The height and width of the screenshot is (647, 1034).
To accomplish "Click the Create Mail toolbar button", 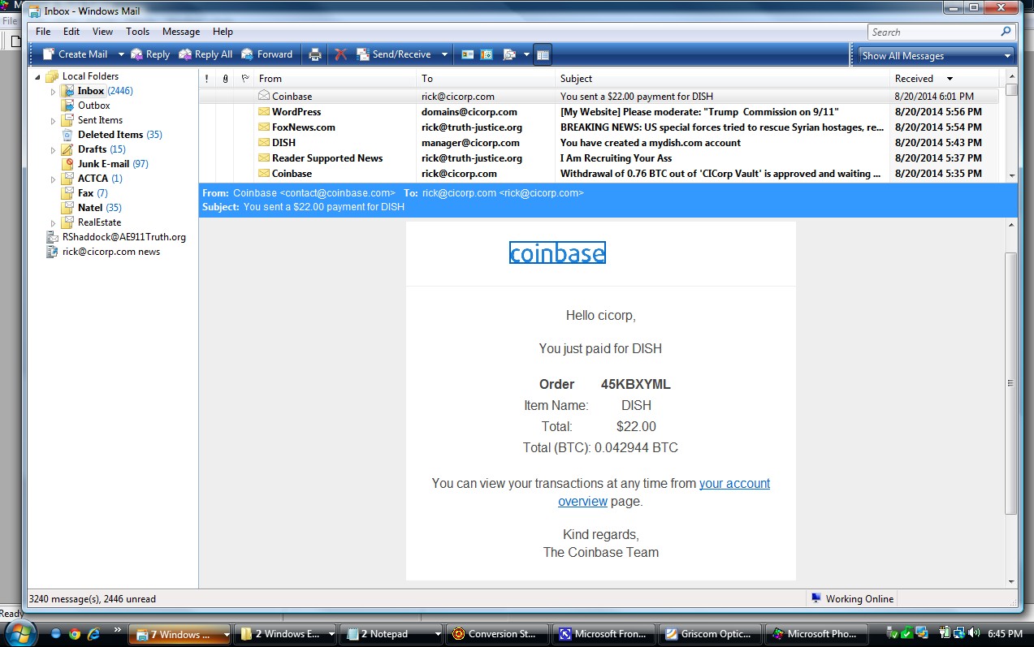I will coord(75,54).
